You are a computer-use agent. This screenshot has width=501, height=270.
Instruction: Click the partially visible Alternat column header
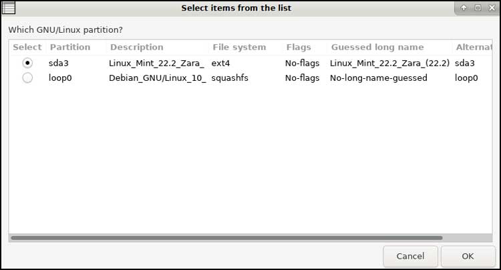473,47
